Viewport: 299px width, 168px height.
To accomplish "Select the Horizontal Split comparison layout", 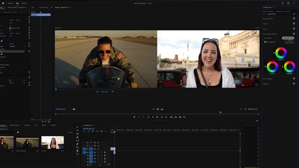I will [x=162, y=109].
